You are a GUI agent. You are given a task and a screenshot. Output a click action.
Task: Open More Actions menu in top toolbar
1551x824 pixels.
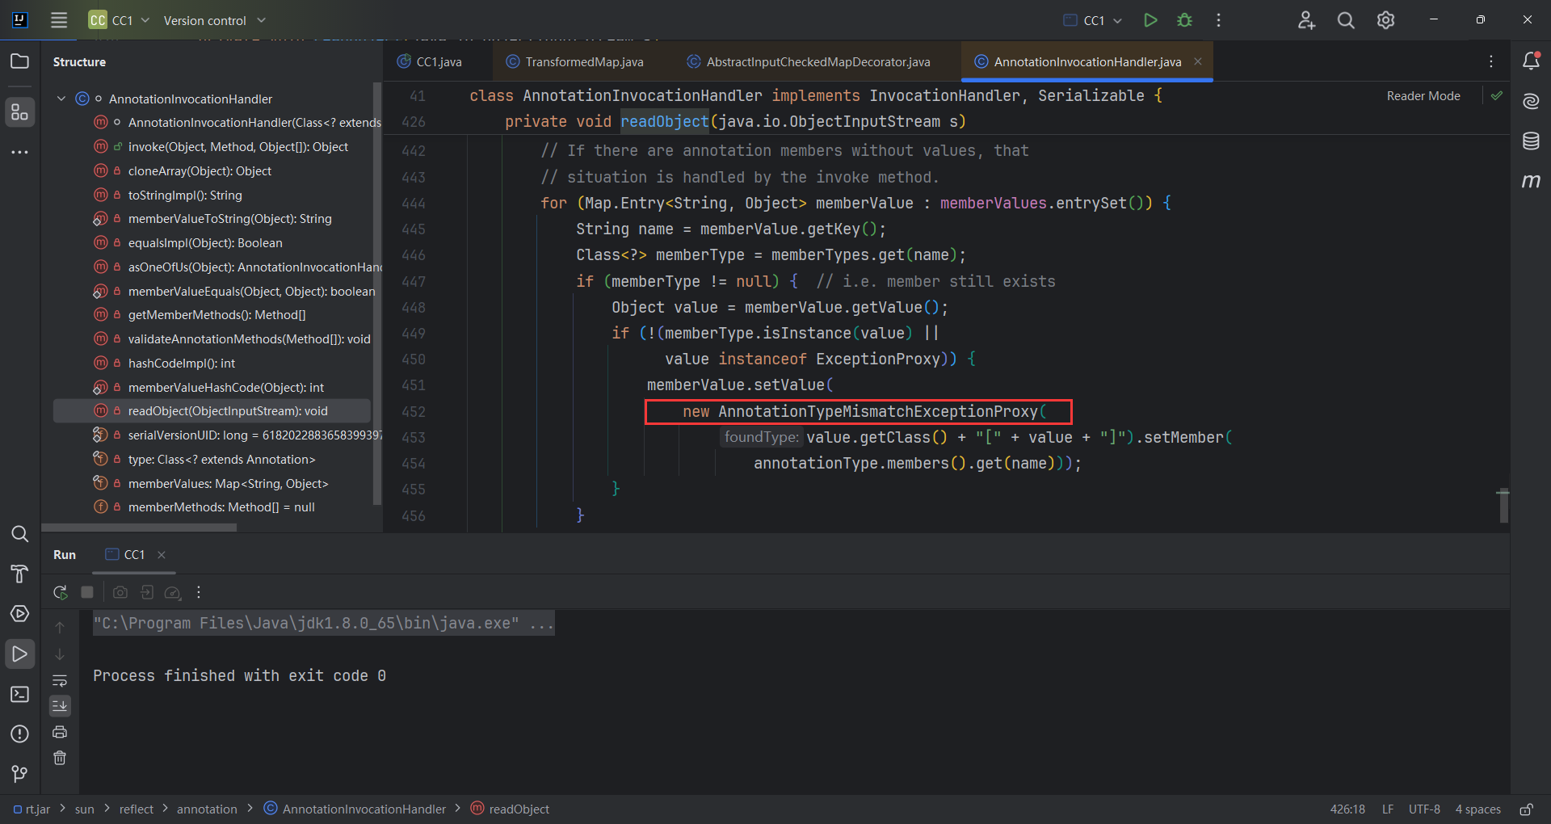click(1218, 20)
